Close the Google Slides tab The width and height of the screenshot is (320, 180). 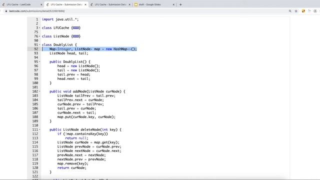[x=173, y=4]
